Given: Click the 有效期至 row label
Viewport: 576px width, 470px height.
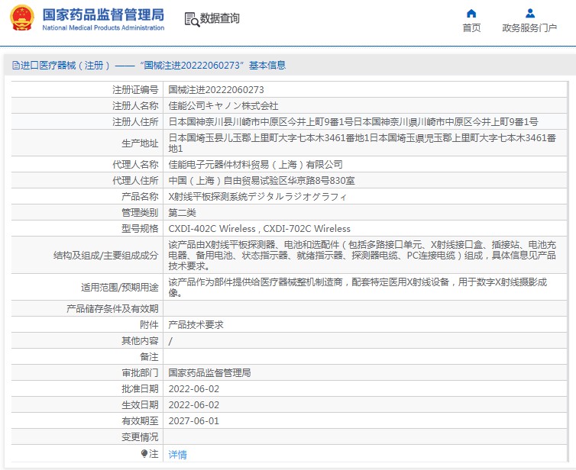Looking at the screenshot, I should [x=140, y=421].
